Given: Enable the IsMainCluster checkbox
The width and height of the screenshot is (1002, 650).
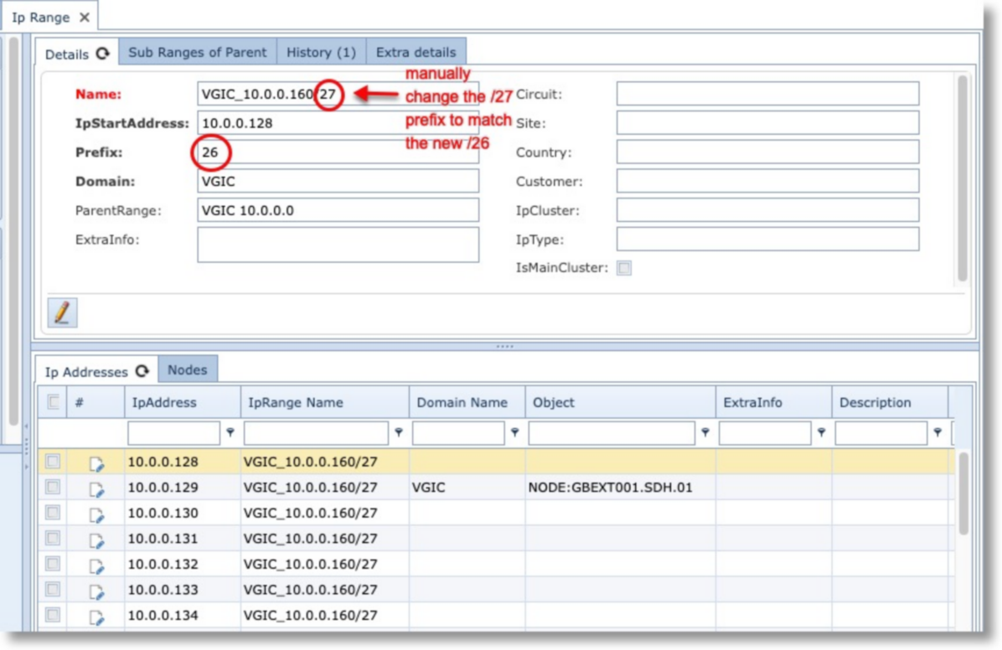Looking at the screenshot, I should pos(624,269).
